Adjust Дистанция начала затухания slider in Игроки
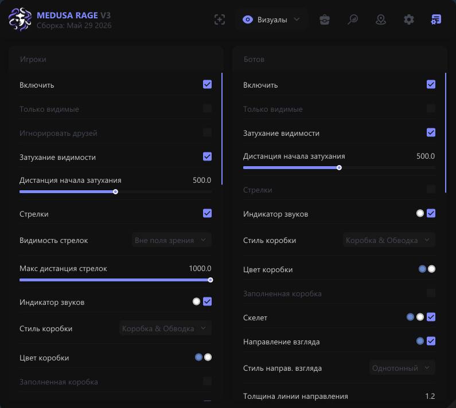 [x=115, y=192]
